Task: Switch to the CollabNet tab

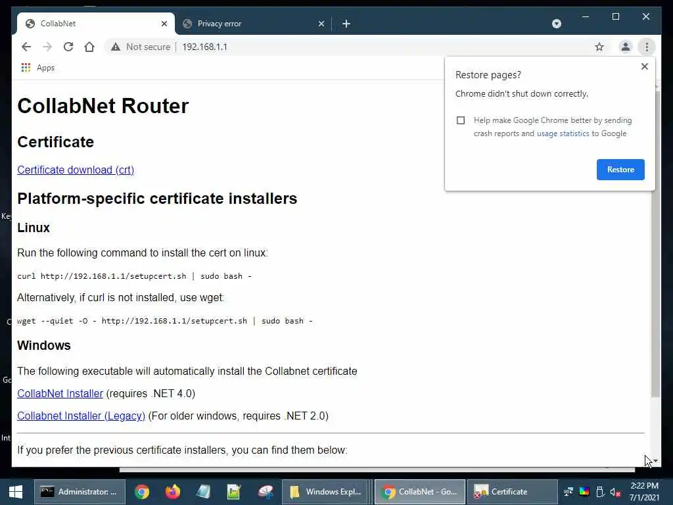Action: (x=96, y=24)
